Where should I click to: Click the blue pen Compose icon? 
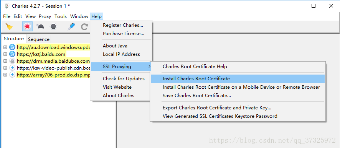tap(71, 26)
